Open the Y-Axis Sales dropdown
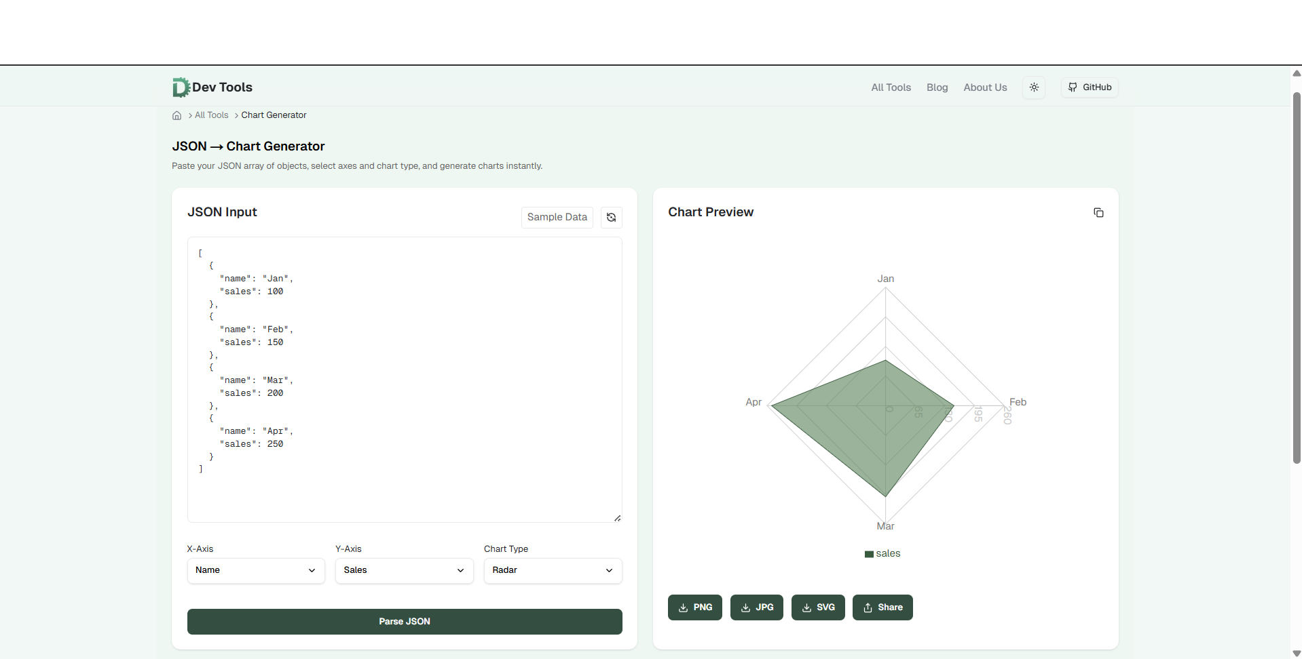The image size is (1302, 659). 403,570
